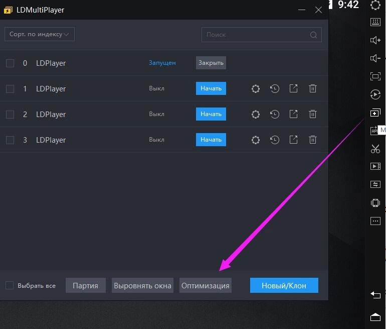This screenshot has height=329, width=386.
Task: Click into the 'Поиск' search field
Action: pyautogui.click(x=257, y=35)
